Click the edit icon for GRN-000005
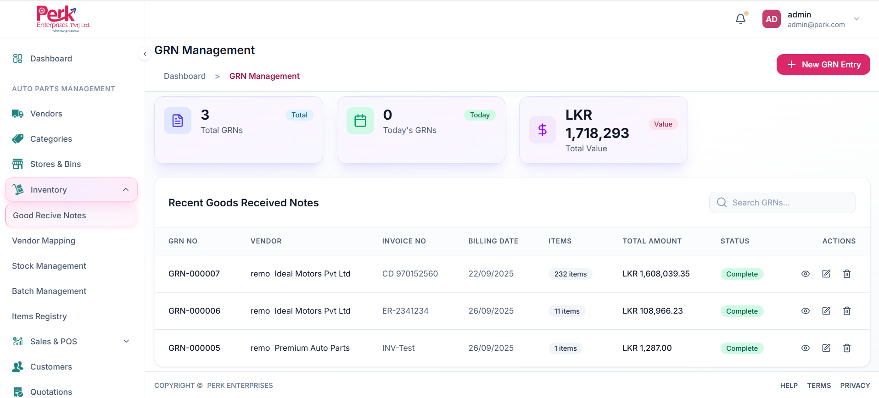This screenshot has width=879, height=398. pyautogui.click(x=826, y=348)
